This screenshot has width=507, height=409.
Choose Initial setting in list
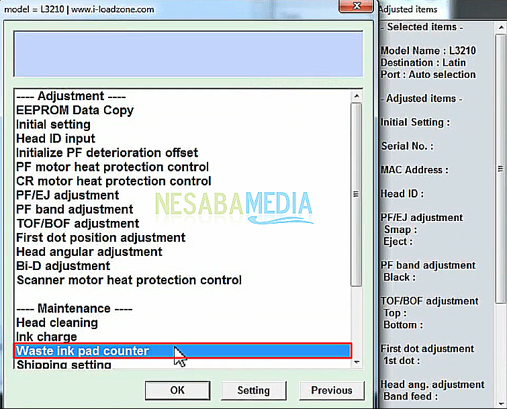point(53,124)
